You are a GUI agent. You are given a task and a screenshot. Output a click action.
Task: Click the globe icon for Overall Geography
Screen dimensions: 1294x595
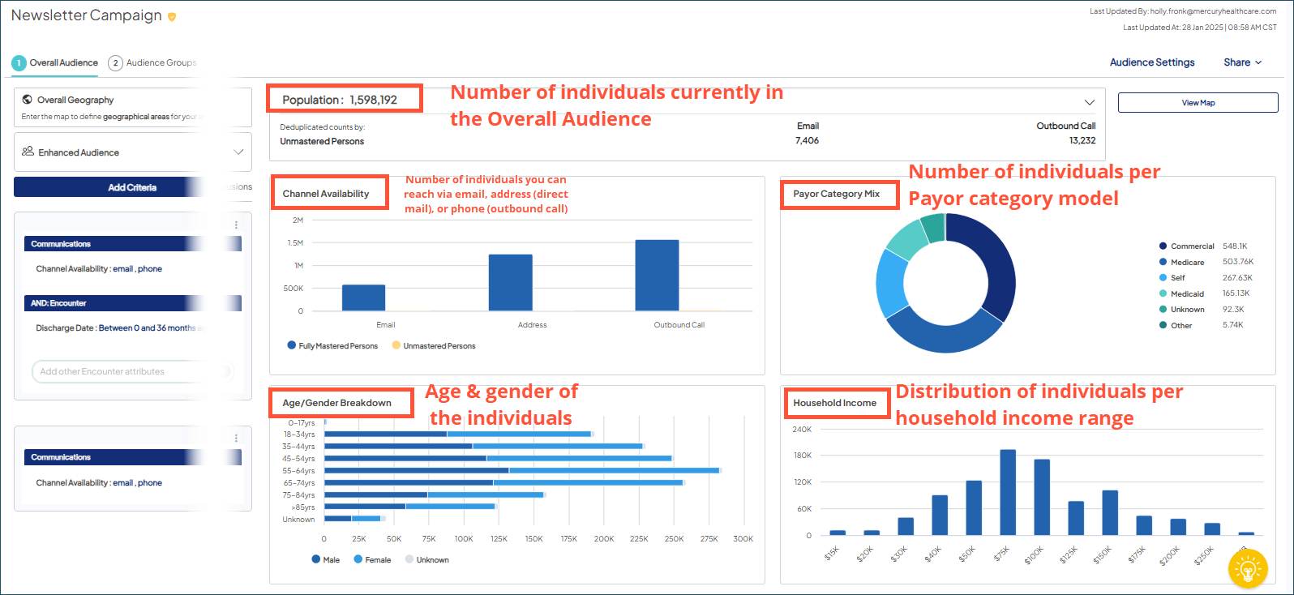(28, 100)
